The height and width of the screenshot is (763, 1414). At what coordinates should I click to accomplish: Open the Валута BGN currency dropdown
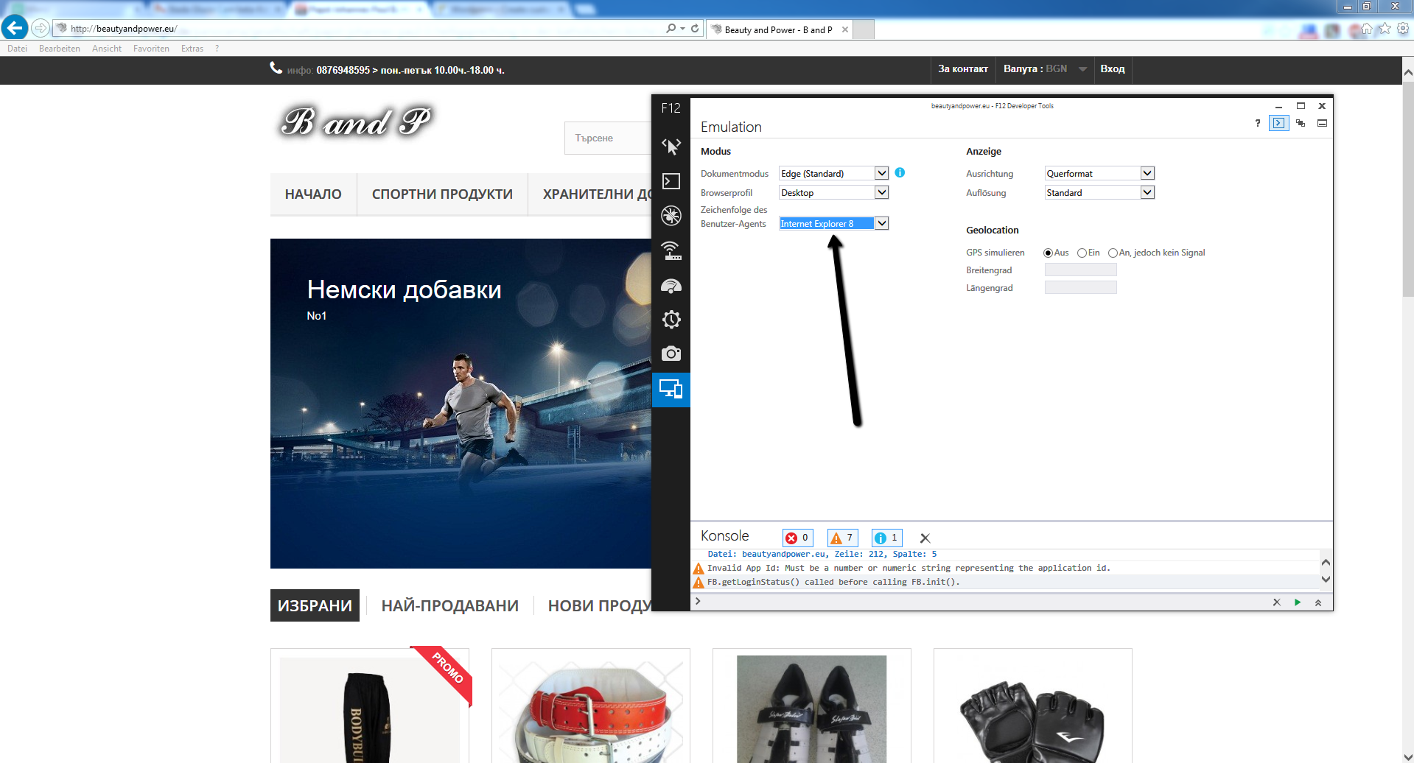pos(1045,69)
